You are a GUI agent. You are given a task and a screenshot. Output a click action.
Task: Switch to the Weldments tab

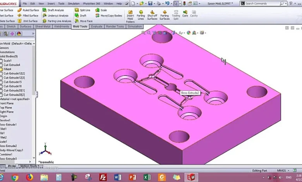point(62,27)
